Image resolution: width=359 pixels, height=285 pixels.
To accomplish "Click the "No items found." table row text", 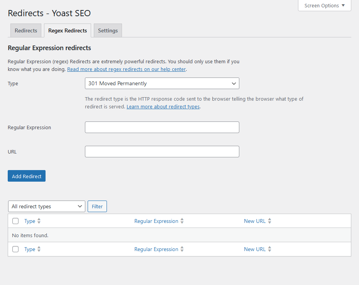I will [30, 235].
